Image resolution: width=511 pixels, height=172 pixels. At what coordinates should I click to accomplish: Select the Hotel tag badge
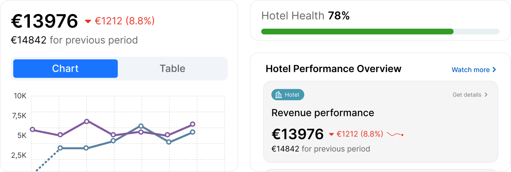coord(288,95)
